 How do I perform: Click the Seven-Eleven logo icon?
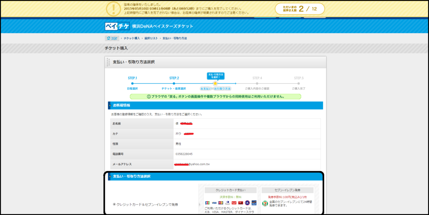pos(265,203)
